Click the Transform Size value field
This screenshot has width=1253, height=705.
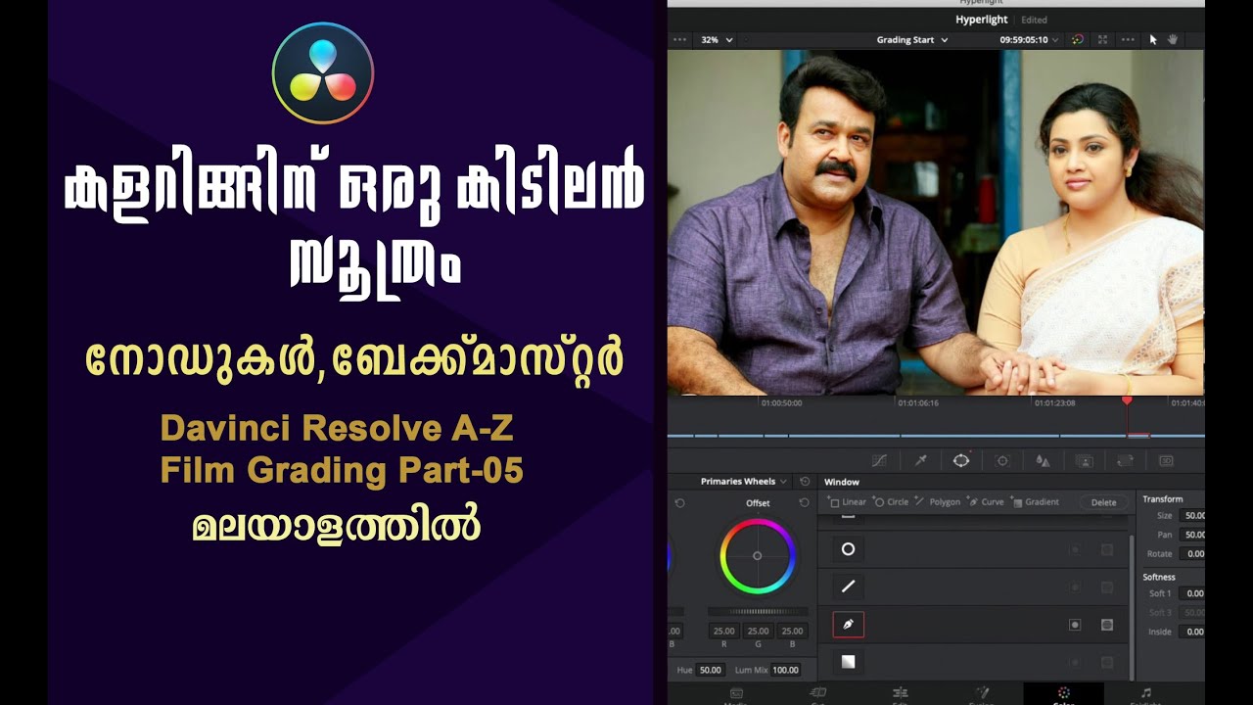point(1192,515)
